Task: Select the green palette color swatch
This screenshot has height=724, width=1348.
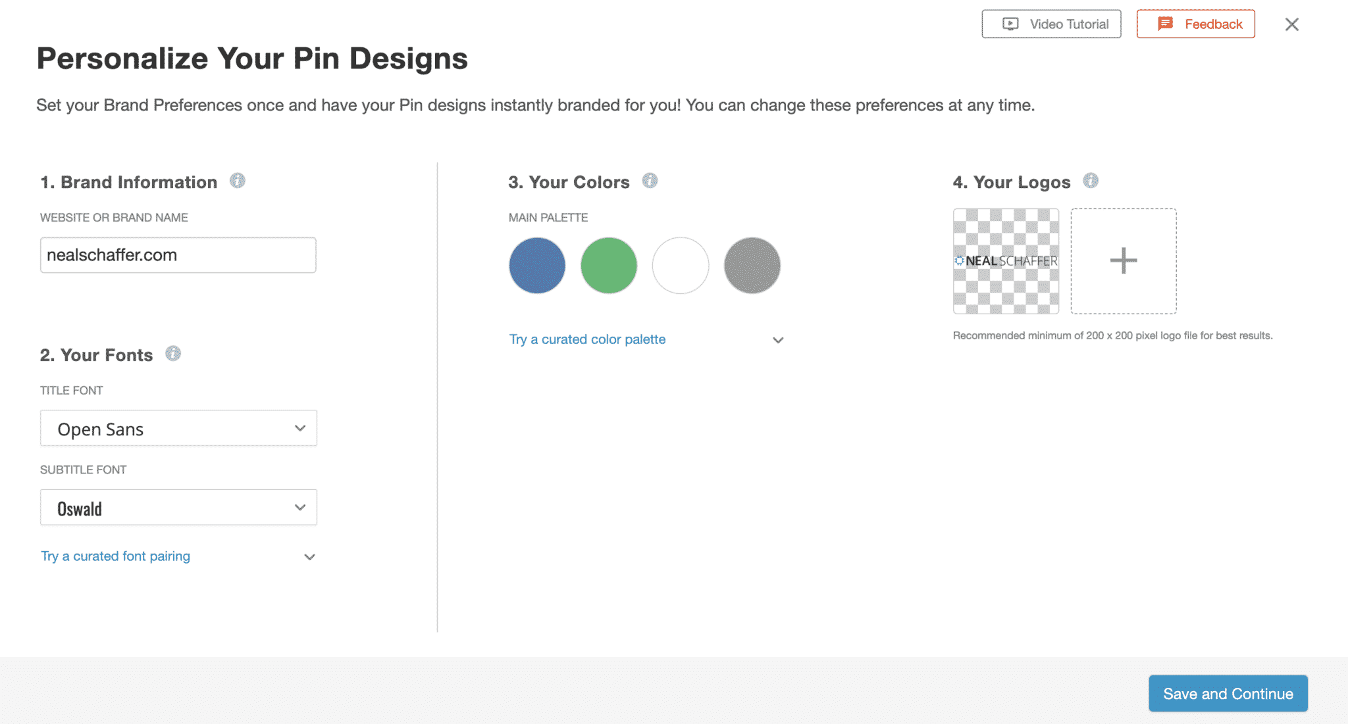Action: click(x=609, y=266)
